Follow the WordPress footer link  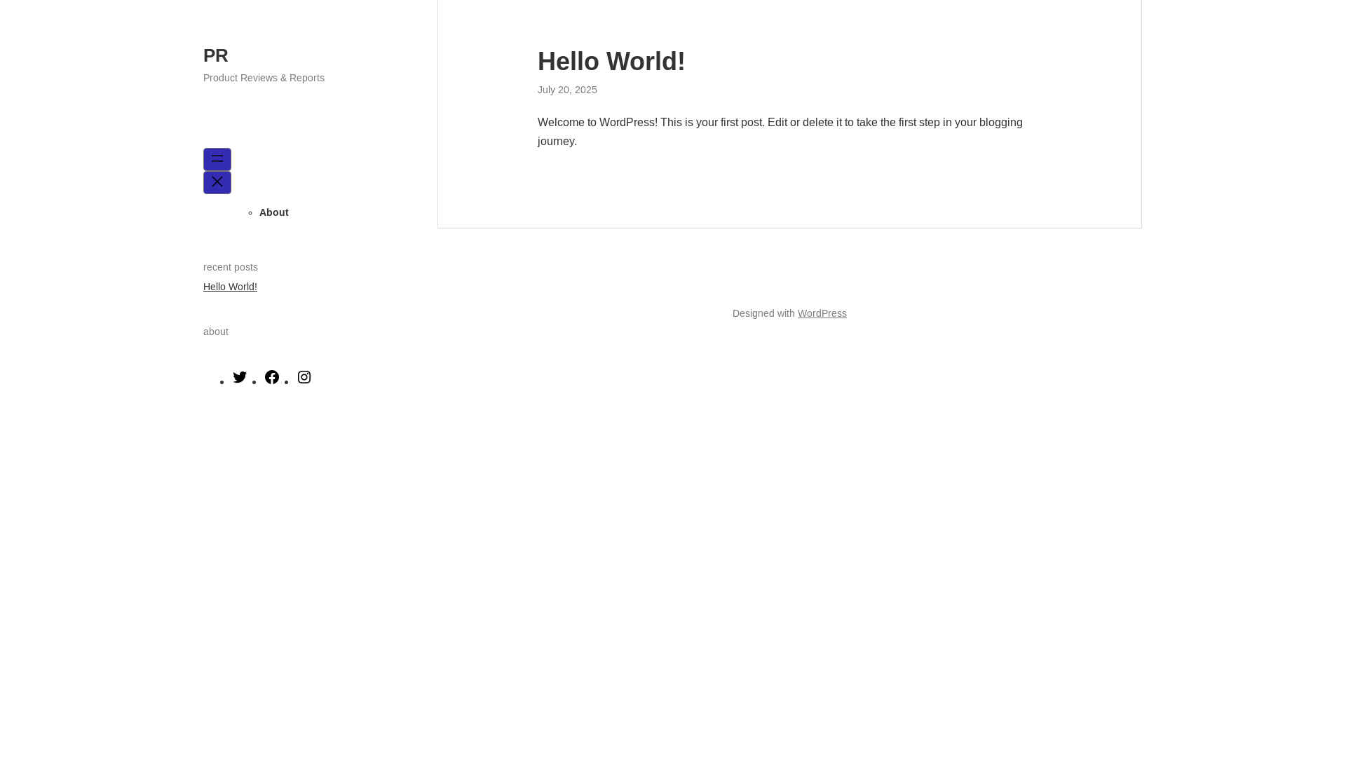(822, 313)
